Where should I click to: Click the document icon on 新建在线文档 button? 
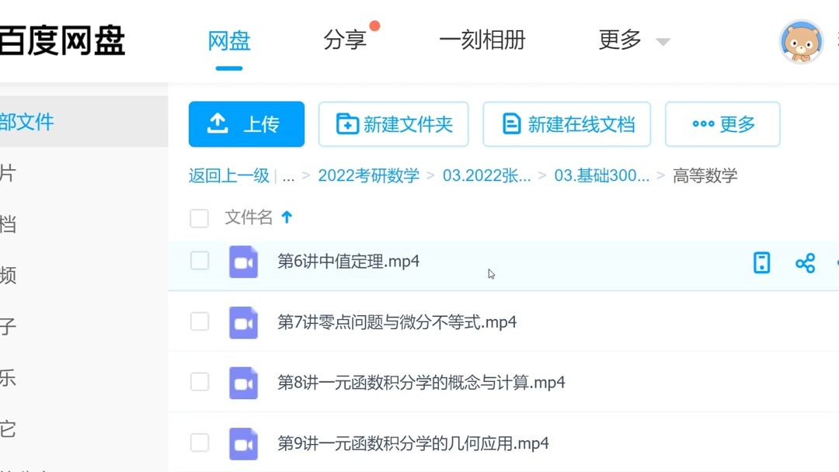point(510,123)
